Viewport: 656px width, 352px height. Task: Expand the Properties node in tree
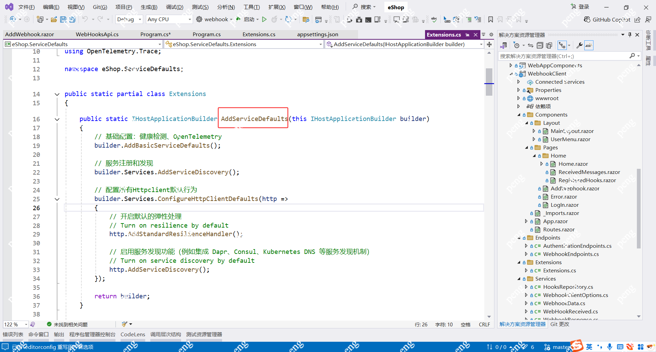tap(519, 90)
